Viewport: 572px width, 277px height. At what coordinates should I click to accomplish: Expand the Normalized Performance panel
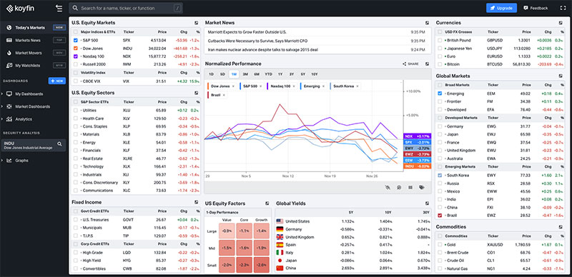[427, 64]
